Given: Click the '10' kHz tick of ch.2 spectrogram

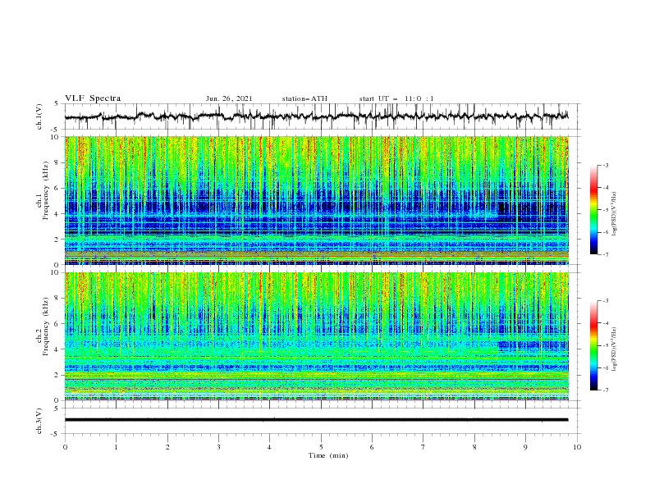Looking at the screenshot, I should [x=54, y=272].
